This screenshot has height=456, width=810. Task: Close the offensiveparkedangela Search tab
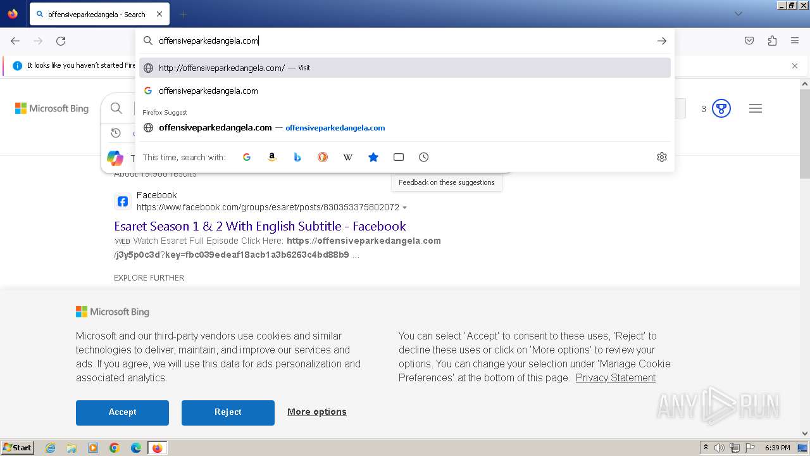coord(159,14)
